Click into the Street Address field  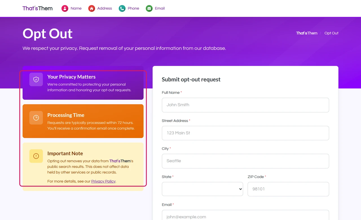245,133
